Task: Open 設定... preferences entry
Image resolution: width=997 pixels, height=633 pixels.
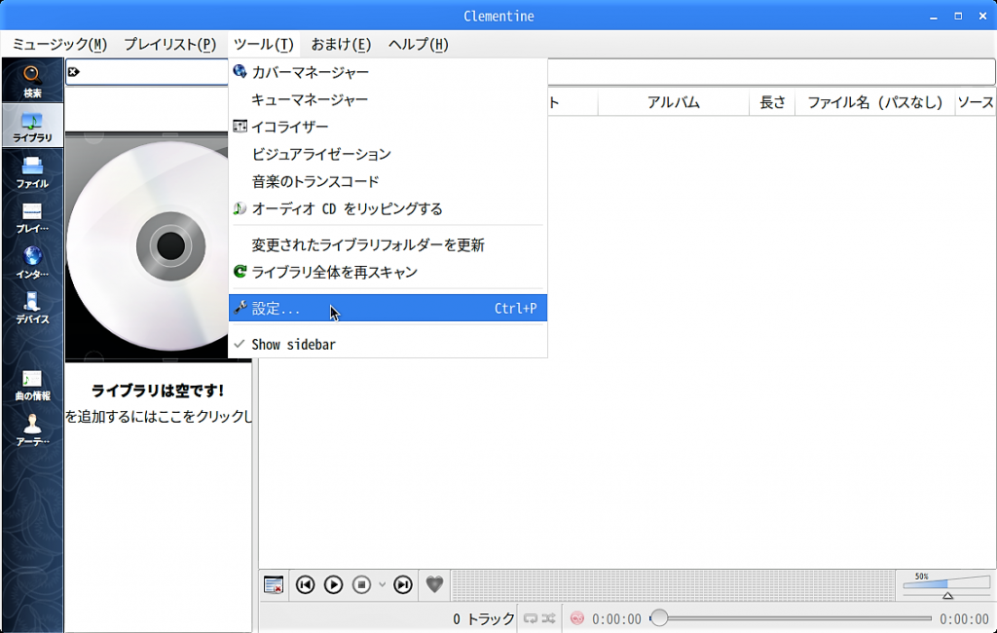Action: [x=388, y=309]
